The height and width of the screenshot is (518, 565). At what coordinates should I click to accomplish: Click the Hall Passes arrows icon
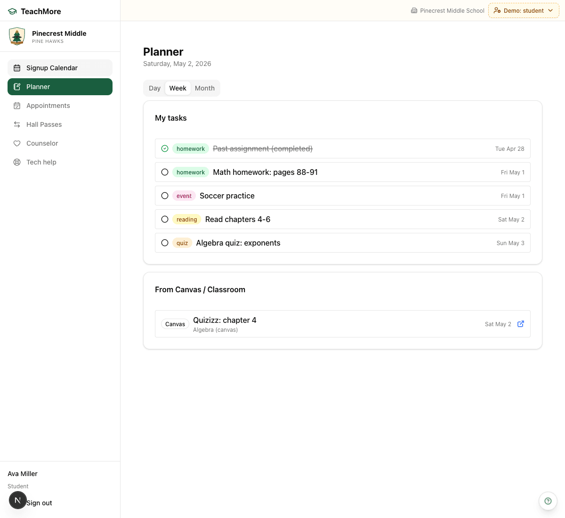(x=17, y=124)
